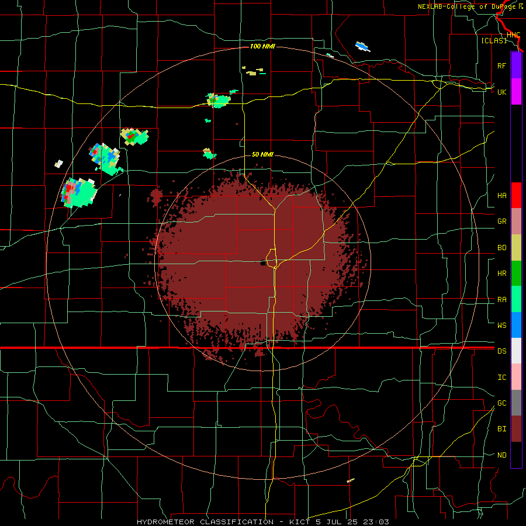Click the isolated blue echo outside the 100 NMI ring
526x526 pixels.
point(362,46)
